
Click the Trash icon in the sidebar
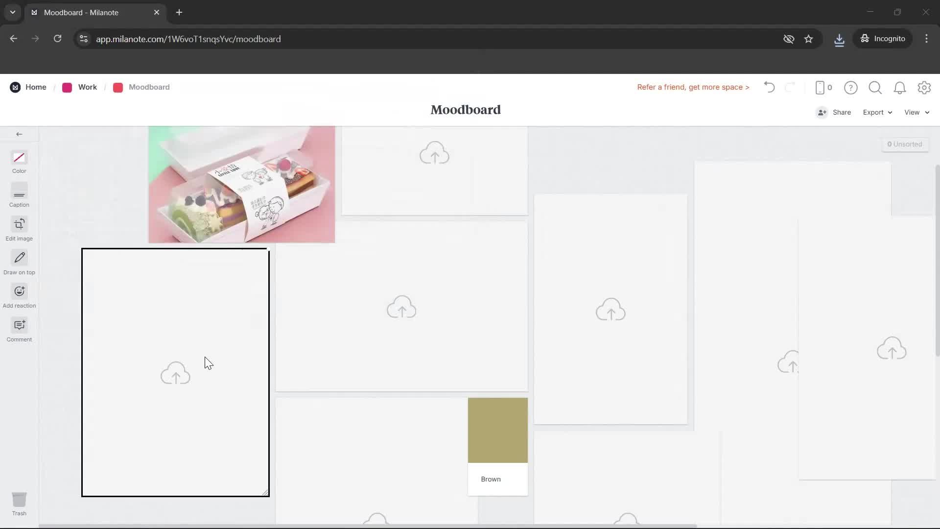19,499
